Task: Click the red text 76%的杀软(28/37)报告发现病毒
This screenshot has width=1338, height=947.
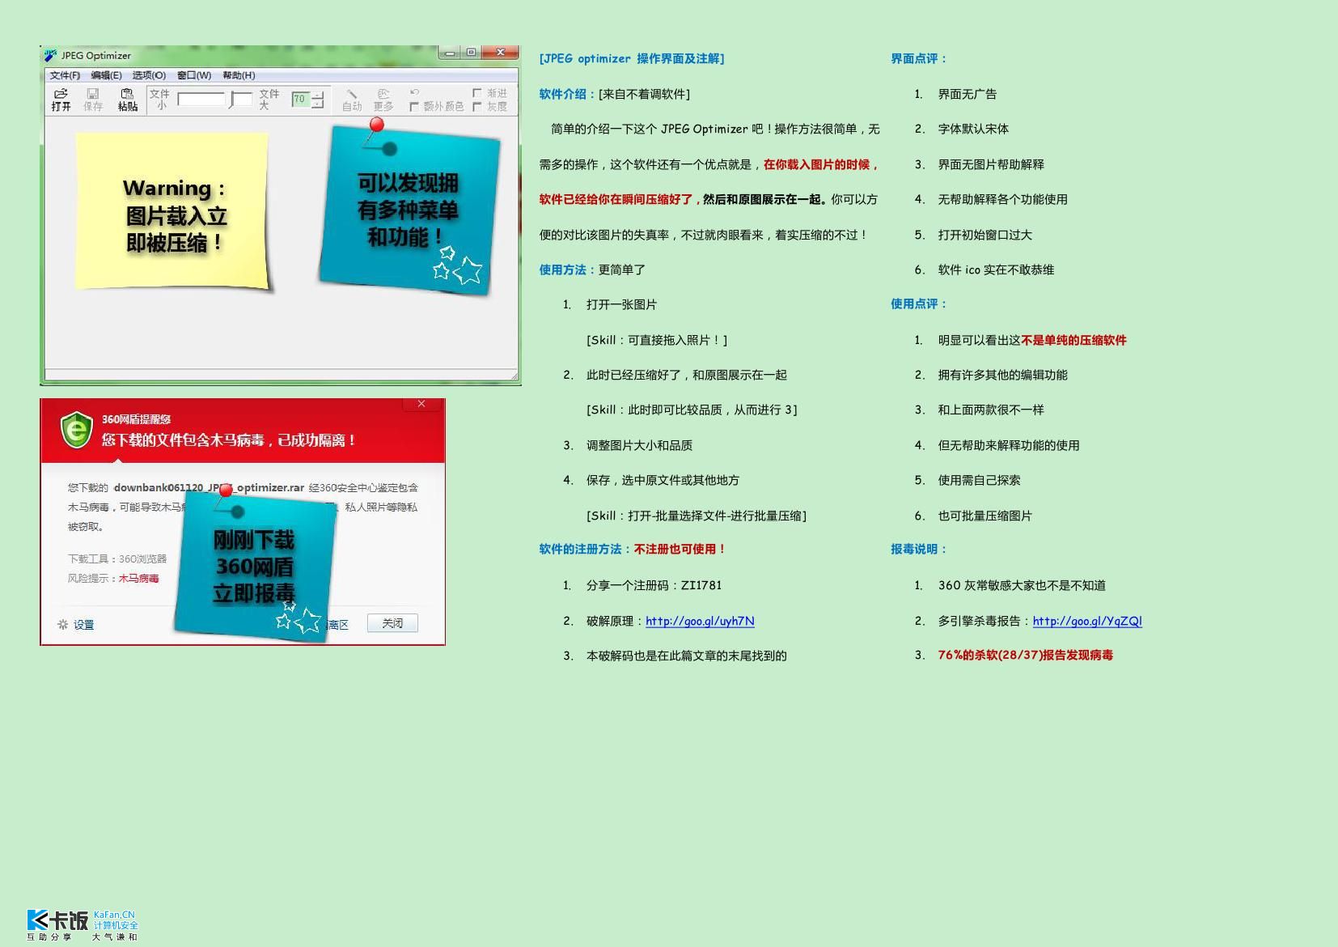Action: (x=1025, y=655)
